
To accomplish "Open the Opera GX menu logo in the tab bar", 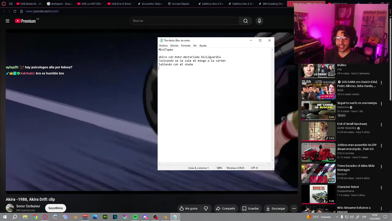I will pos(4,4).
